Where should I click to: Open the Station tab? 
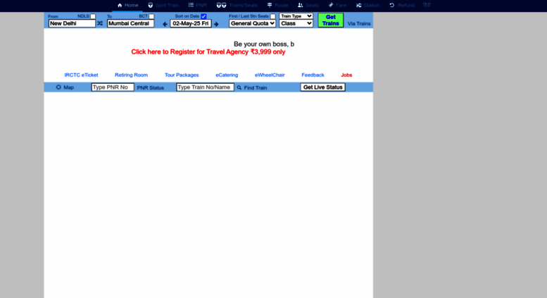coord(367,5)
